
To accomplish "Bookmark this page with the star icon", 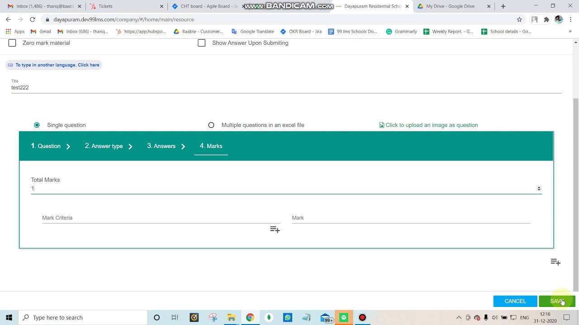I will [519, 19].
